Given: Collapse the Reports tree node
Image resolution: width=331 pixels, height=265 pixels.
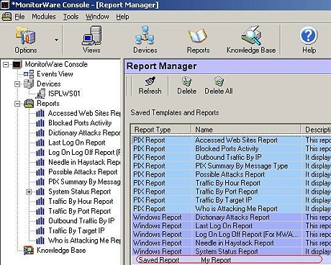Looking at the screenshot, I should [x=17, y=104].
